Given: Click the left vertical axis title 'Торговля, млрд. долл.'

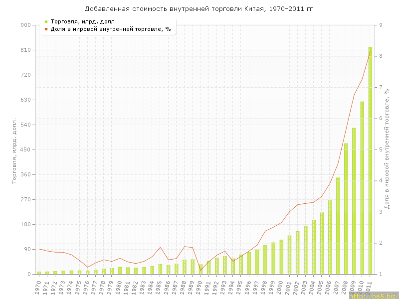Looking at the screenshot, I should (x=14, y=150).
